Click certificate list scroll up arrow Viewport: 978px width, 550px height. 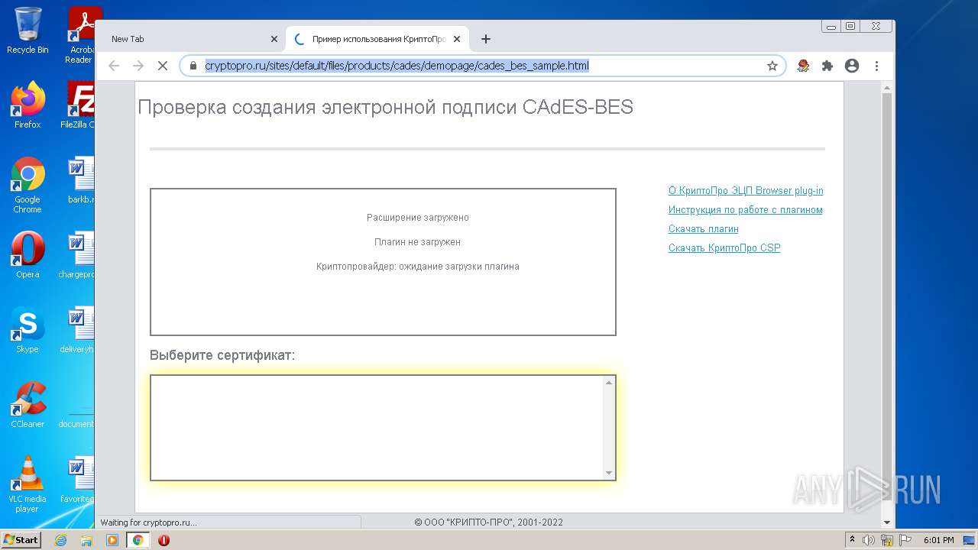pyautogui.click(x=609, y=382)
